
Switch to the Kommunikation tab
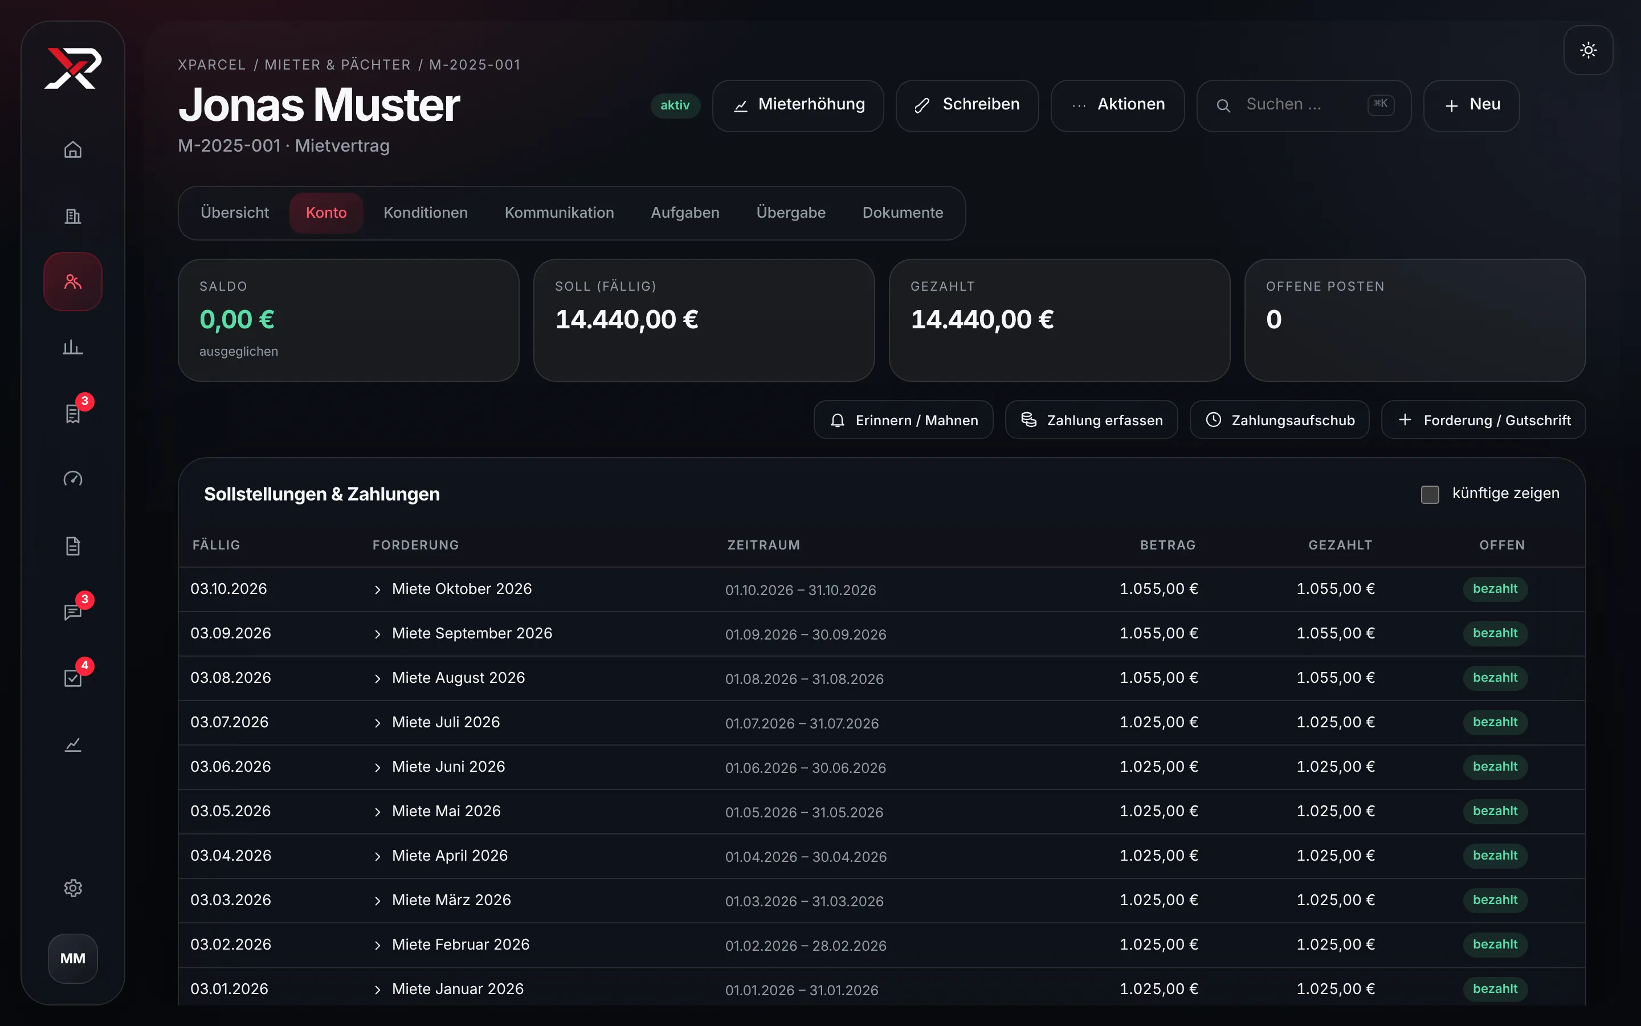tap(559, 213)
